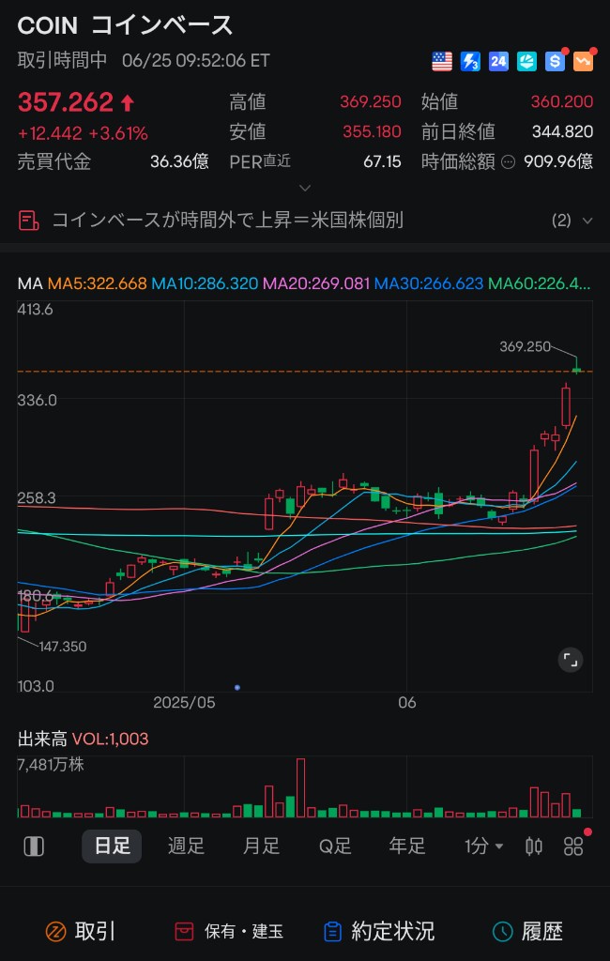Screen dimensions: 610x961
Task: Switch to the 月足 monthly chart tab
Action: click(x=261, y=847)
